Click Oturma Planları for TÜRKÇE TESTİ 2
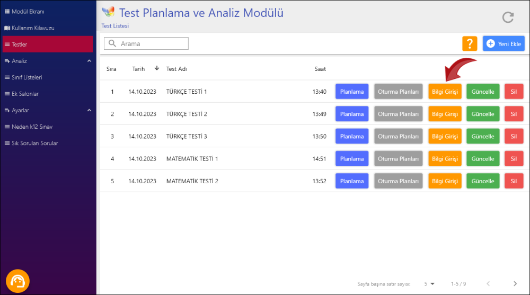Screen dimensions: 530x295 [399, 114]
